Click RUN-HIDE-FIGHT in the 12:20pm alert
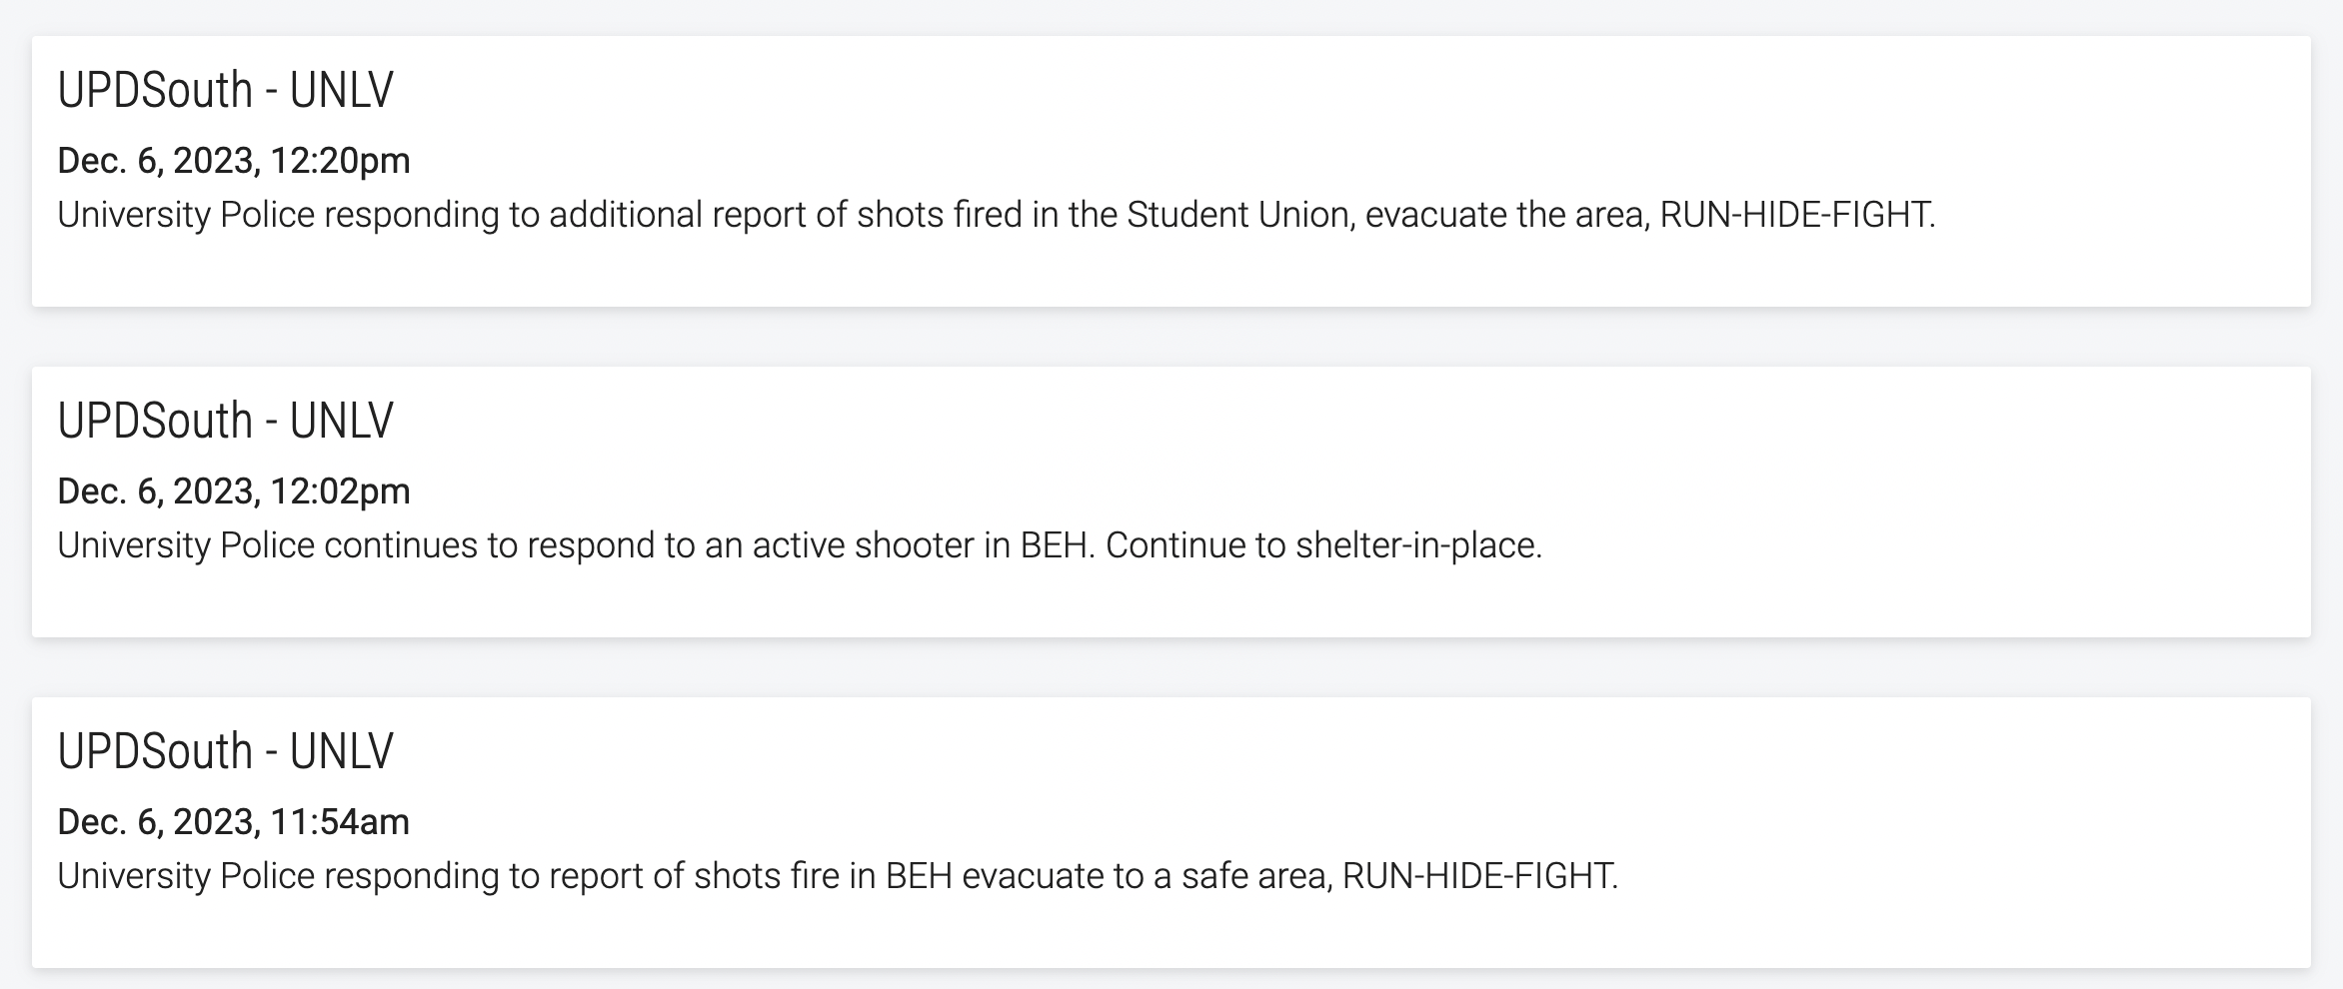 click(x=1795, y=215)
